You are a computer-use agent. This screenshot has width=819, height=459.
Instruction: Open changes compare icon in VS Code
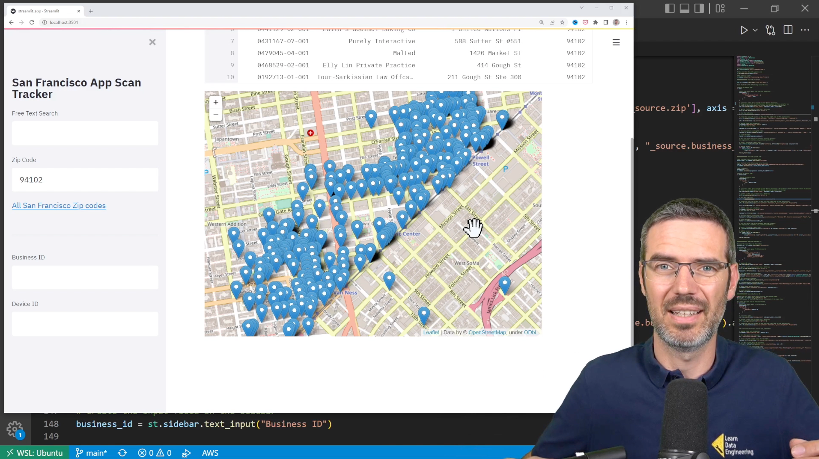coord(771,30)
